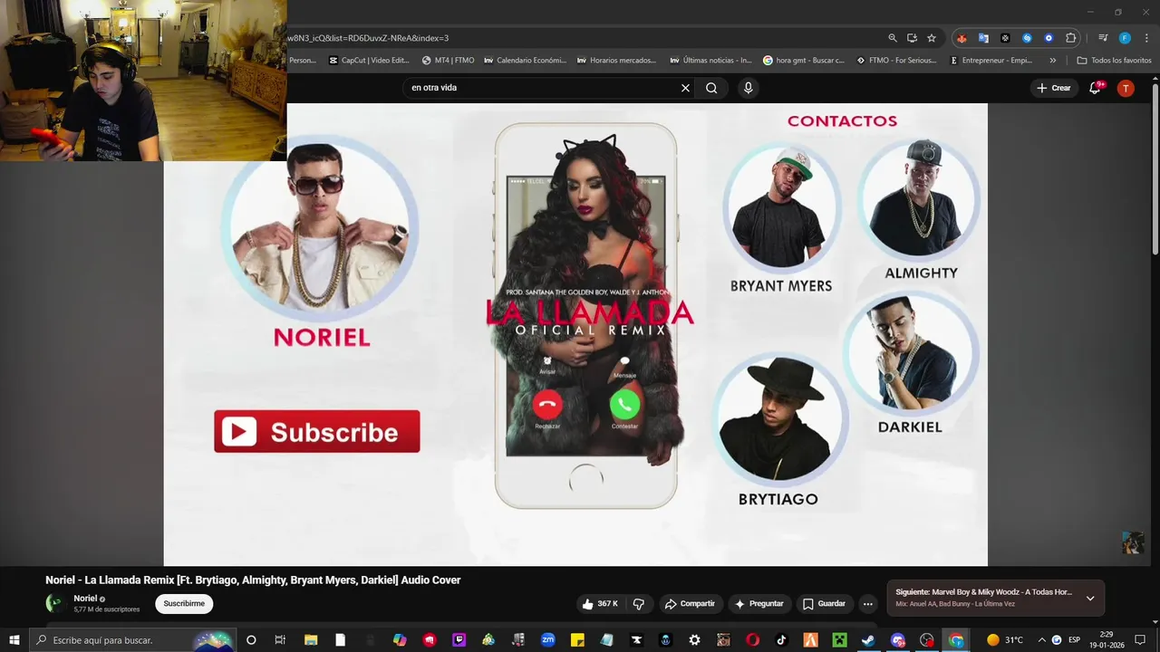Open the Crear menu

(1053, 88)
